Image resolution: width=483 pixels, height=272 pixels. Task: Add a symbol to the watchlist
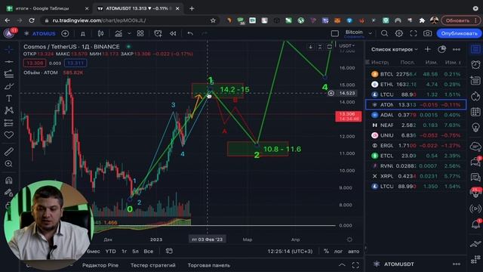click(x=428, y=49)
